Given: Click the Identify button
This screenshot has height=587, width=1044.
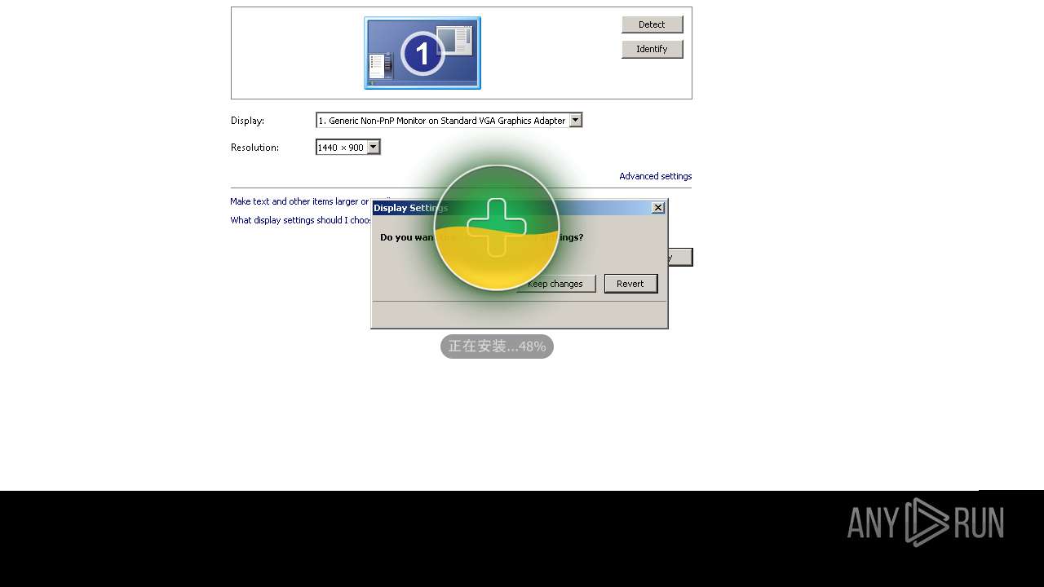Looking at the screenshot, I should (x=652, y=49).
